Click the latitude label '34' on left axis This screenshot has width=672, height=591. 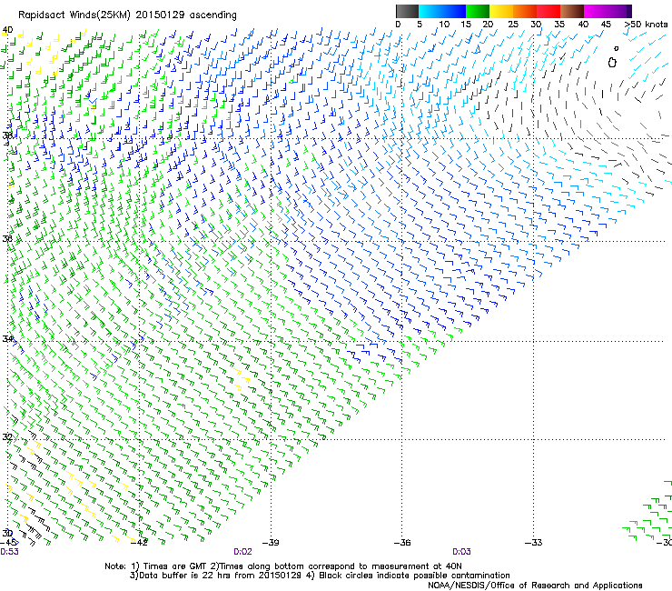pos(7,338)
